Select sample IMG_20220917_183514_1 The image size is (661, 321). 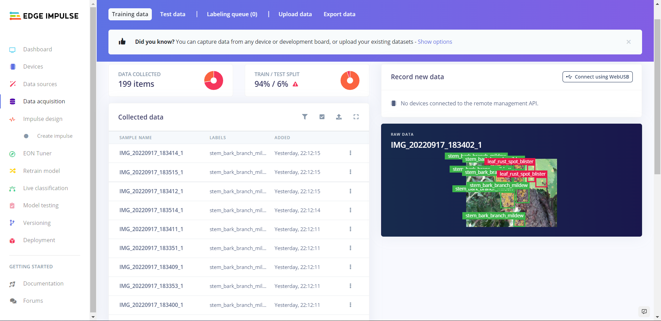tap(151, 210)
